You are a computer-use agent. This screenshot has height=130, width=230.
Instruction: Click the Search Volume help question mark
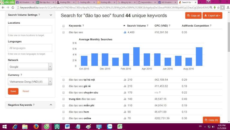148,25
